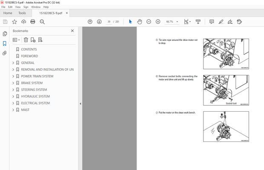Image resolution: width=264 pixels, height=170 pixels.
Task: Click the Save file icon
Action: pos(5,22)
